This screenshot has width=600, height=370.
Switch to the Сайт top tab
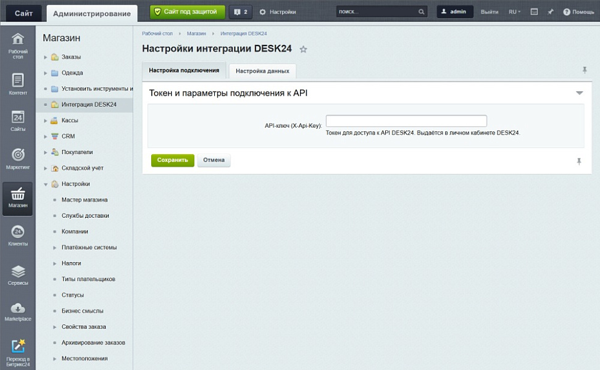[x=24, y=13]
